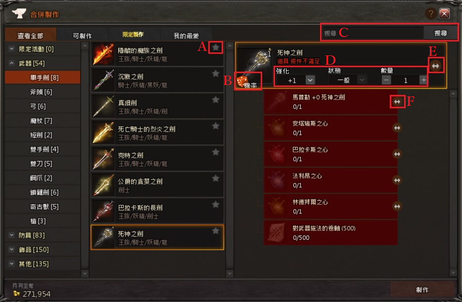The width and height of the screenshot is (462, 302).
Task: Click the red dice 機率 probability icon
Action: coord(247,81)
